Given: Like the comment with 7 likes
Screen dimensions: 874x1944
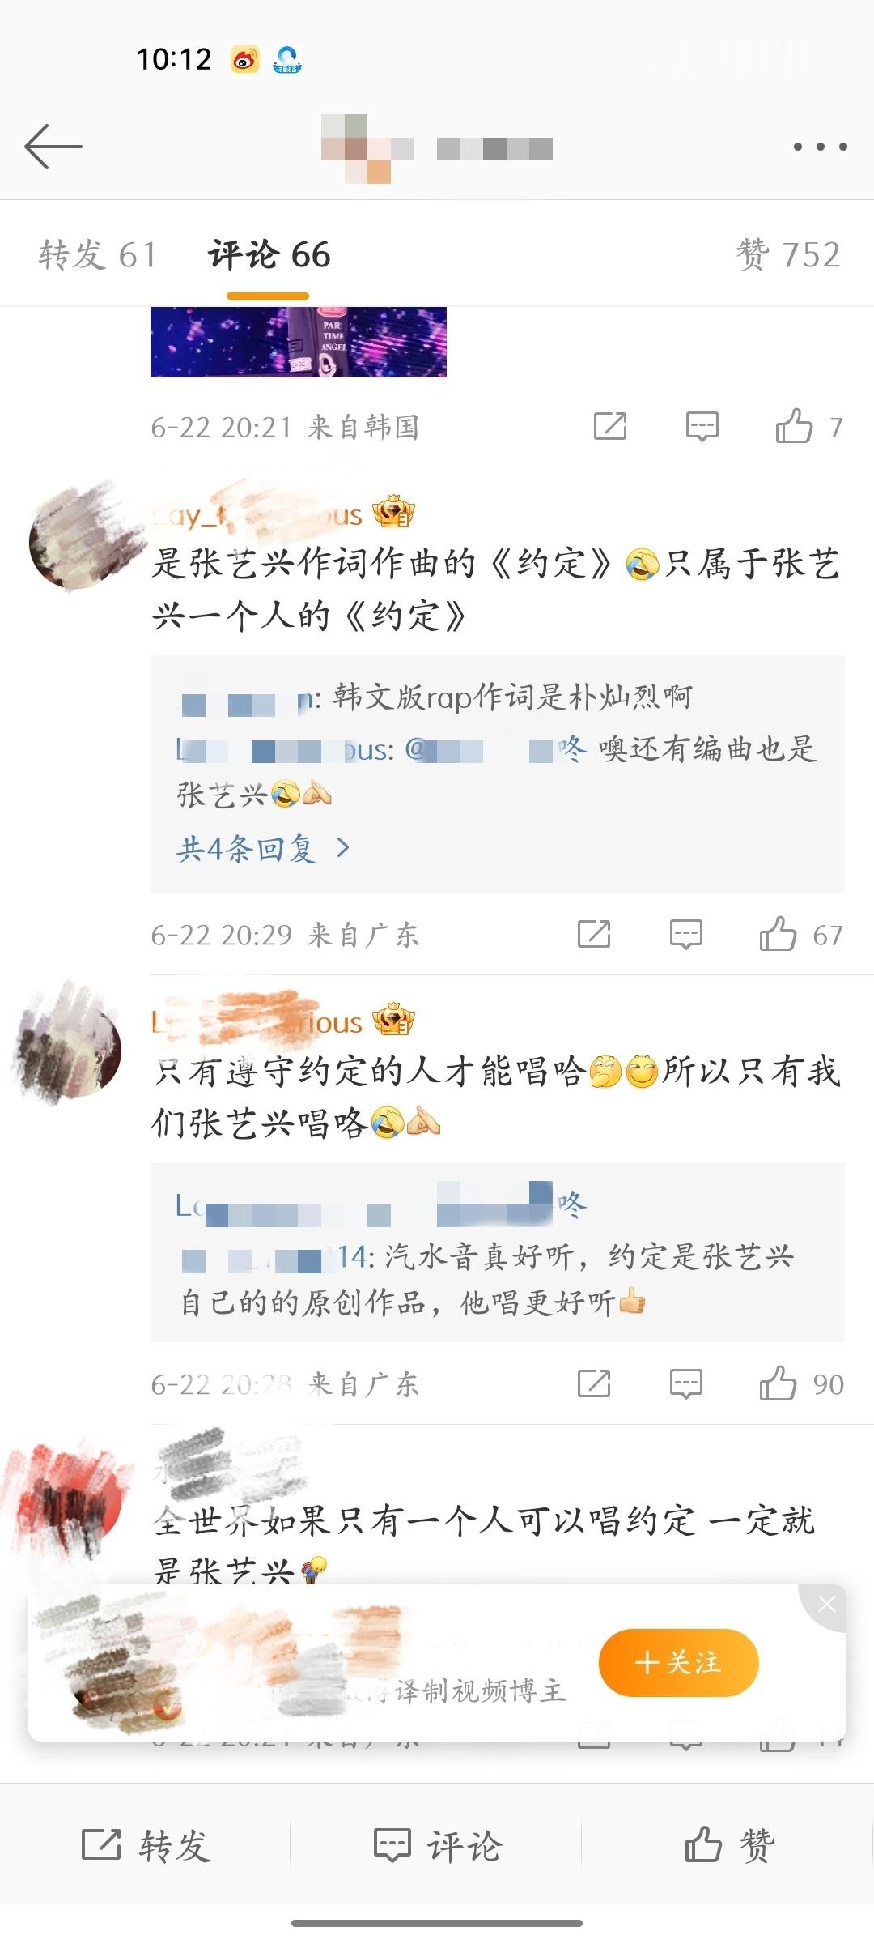Looking at the screenshot, I should tap(794, 426).
